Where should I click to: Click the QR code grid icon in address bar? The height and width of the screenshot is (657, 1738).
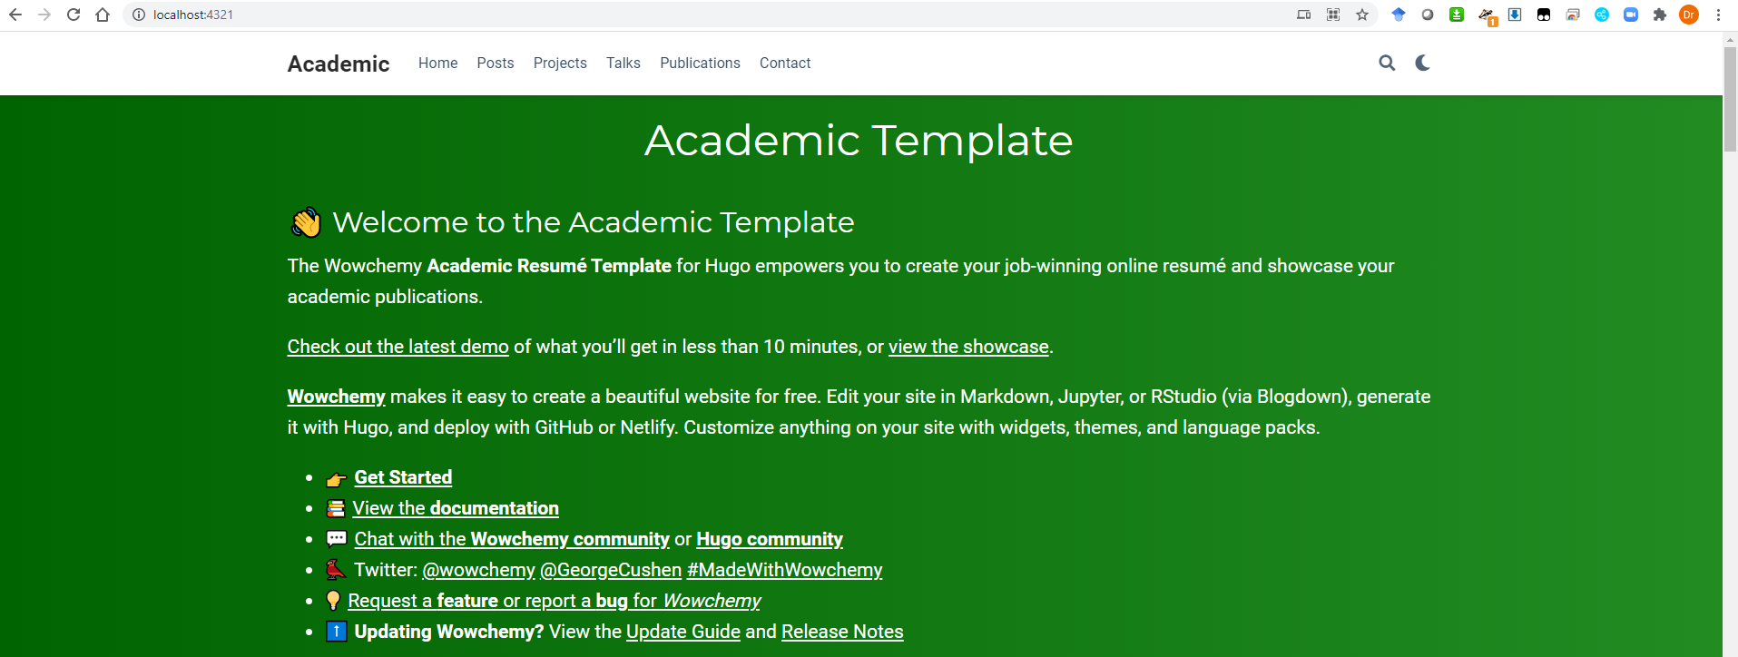pos(1333,15)
